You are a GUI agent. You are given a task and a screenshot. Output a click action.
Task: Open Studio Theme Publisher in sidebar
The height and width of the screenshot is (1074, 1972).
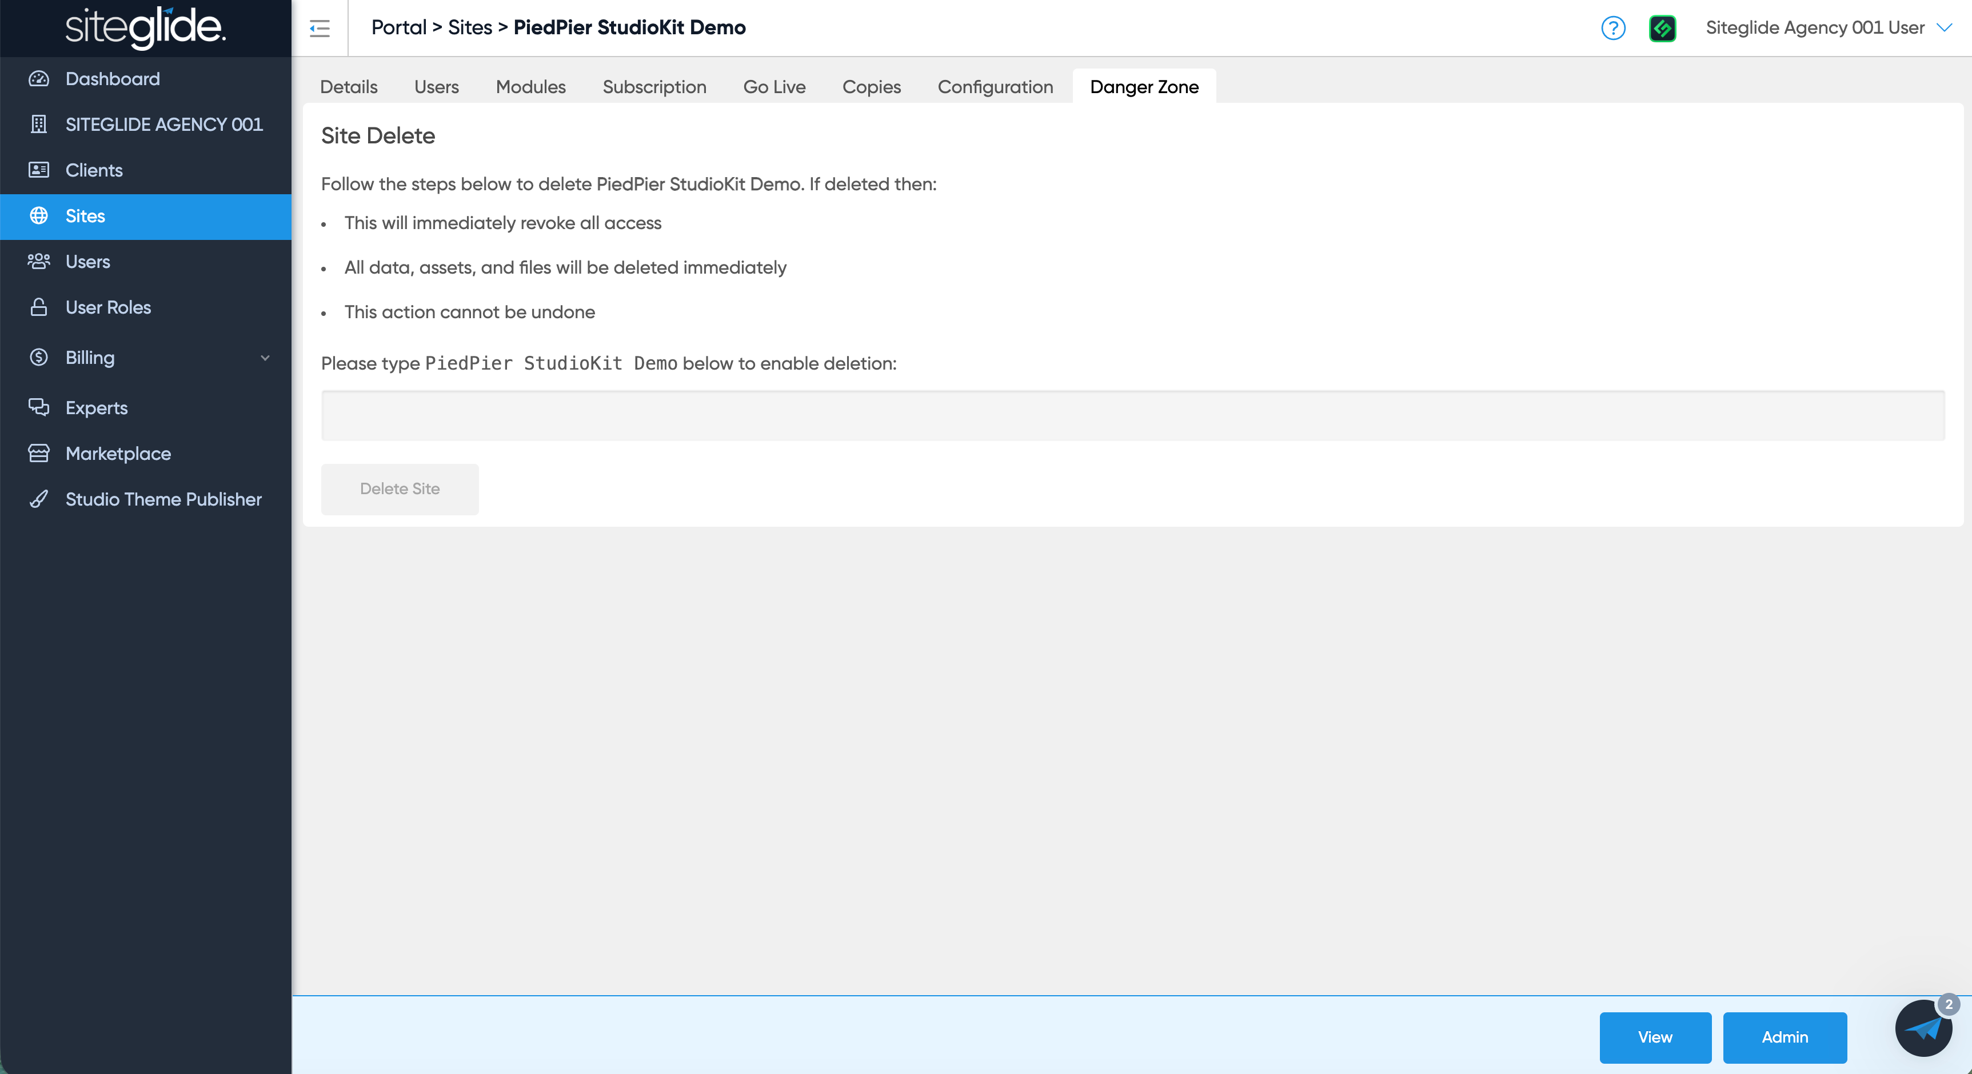point(145,499)
